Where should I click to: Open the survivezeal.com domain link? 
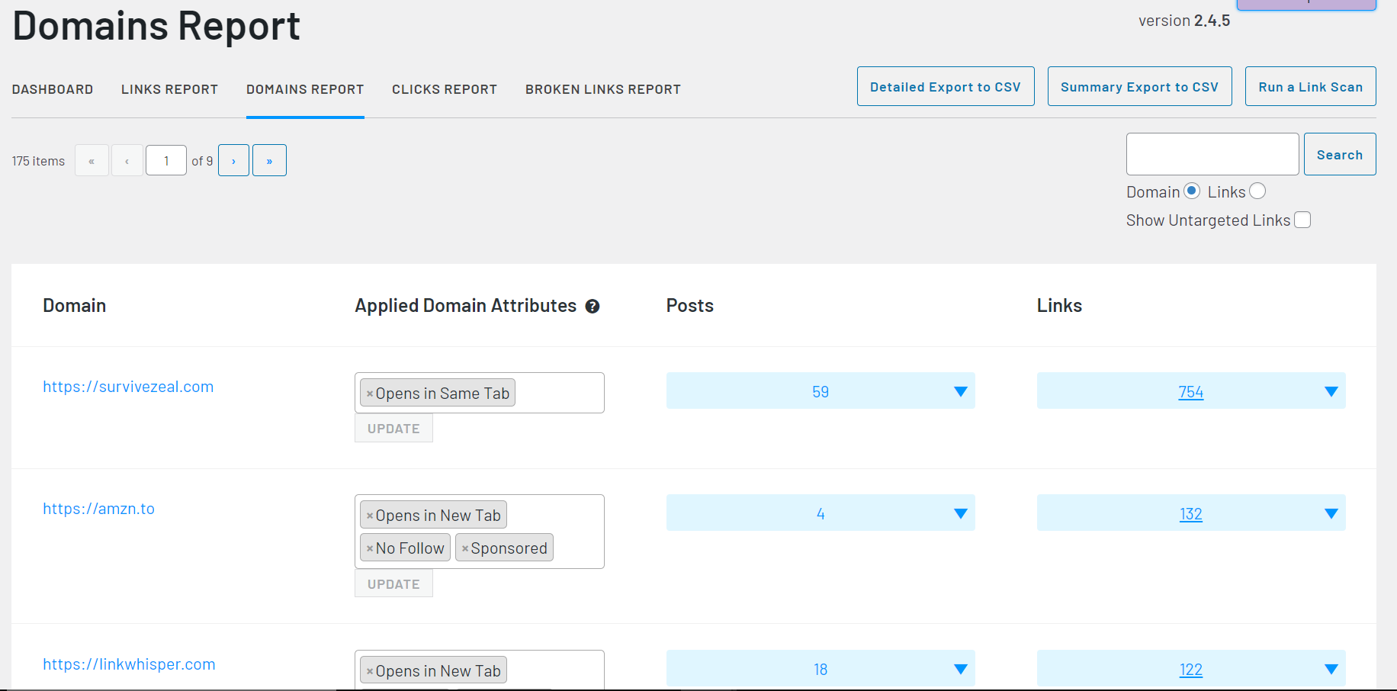pyautogui.click(x=128, y=386)
